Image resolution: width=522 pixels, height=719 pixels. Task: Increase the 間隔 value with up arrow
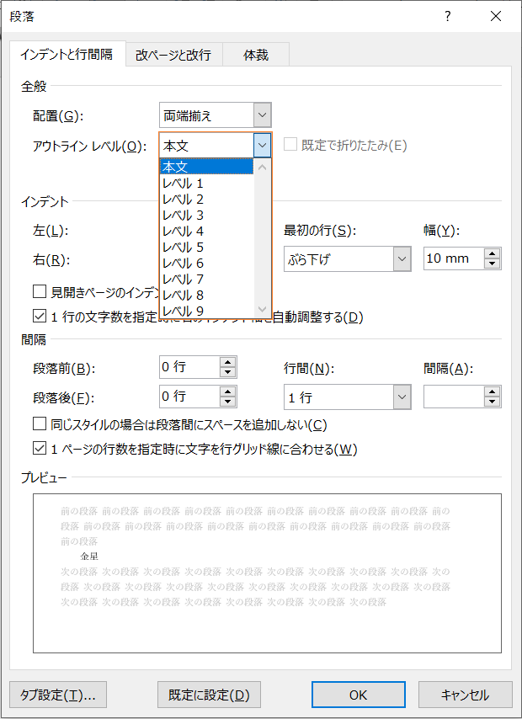pyautogui.click(x=493, y=391)
